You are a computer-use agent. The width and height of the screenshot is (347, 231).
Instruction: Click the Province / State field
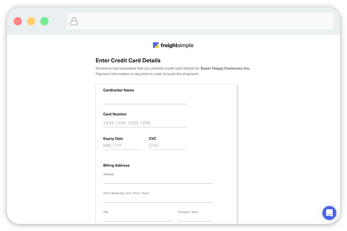click(195, 218)
